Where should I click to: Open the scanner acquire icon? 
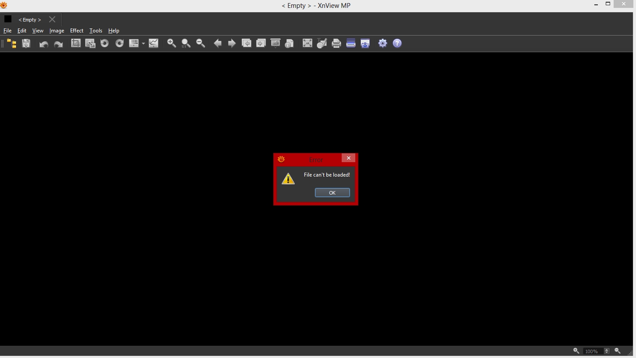[x=351, y=43]
